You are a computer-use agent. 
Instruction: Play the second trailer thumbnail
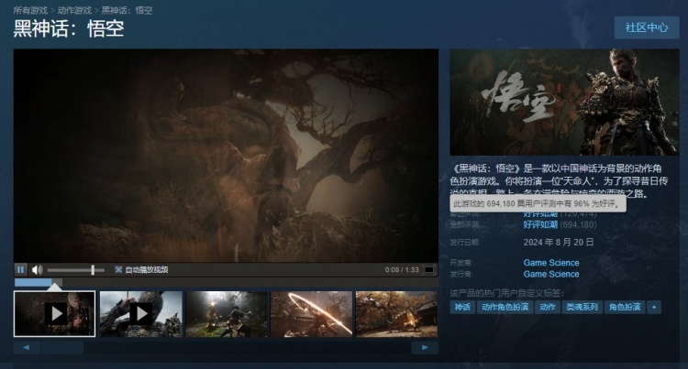141,314
